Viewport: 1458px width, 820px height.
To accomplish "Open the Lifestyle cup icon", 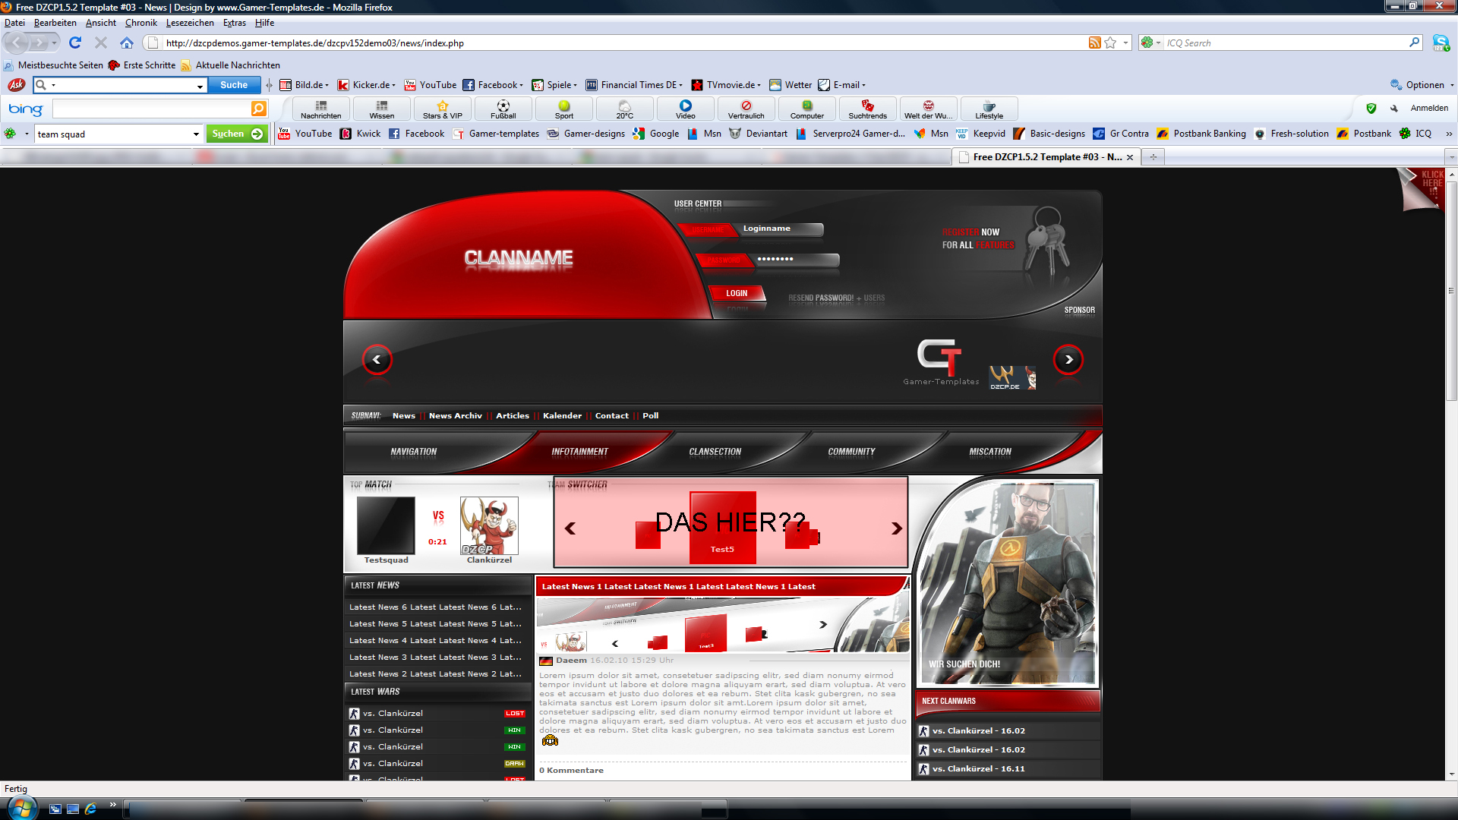I will tap(989, 106).
